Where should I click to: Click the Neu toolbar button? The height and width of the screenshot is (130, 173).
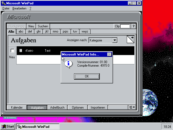pos(31,26)
